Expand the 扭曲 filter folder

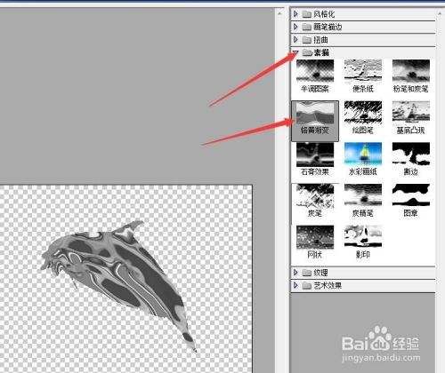(x=295, y=39)
